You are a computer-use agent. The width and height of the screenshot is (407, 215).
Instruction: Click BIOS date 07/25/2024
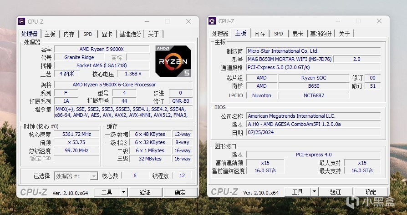pos(314,132)
